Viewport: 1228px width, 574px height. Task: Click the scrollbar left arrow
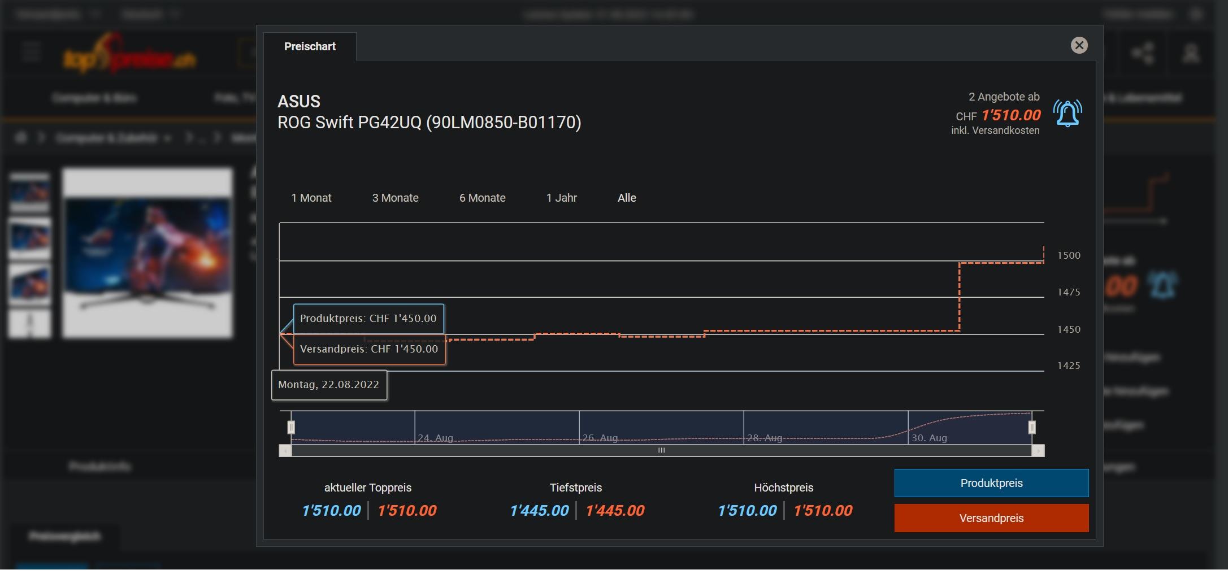pos(285,450)
